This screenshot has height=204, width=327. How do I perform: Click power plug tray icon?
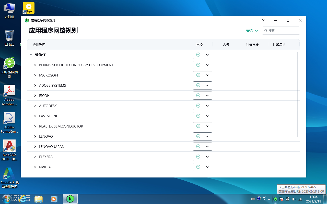[x=288, y=199]
